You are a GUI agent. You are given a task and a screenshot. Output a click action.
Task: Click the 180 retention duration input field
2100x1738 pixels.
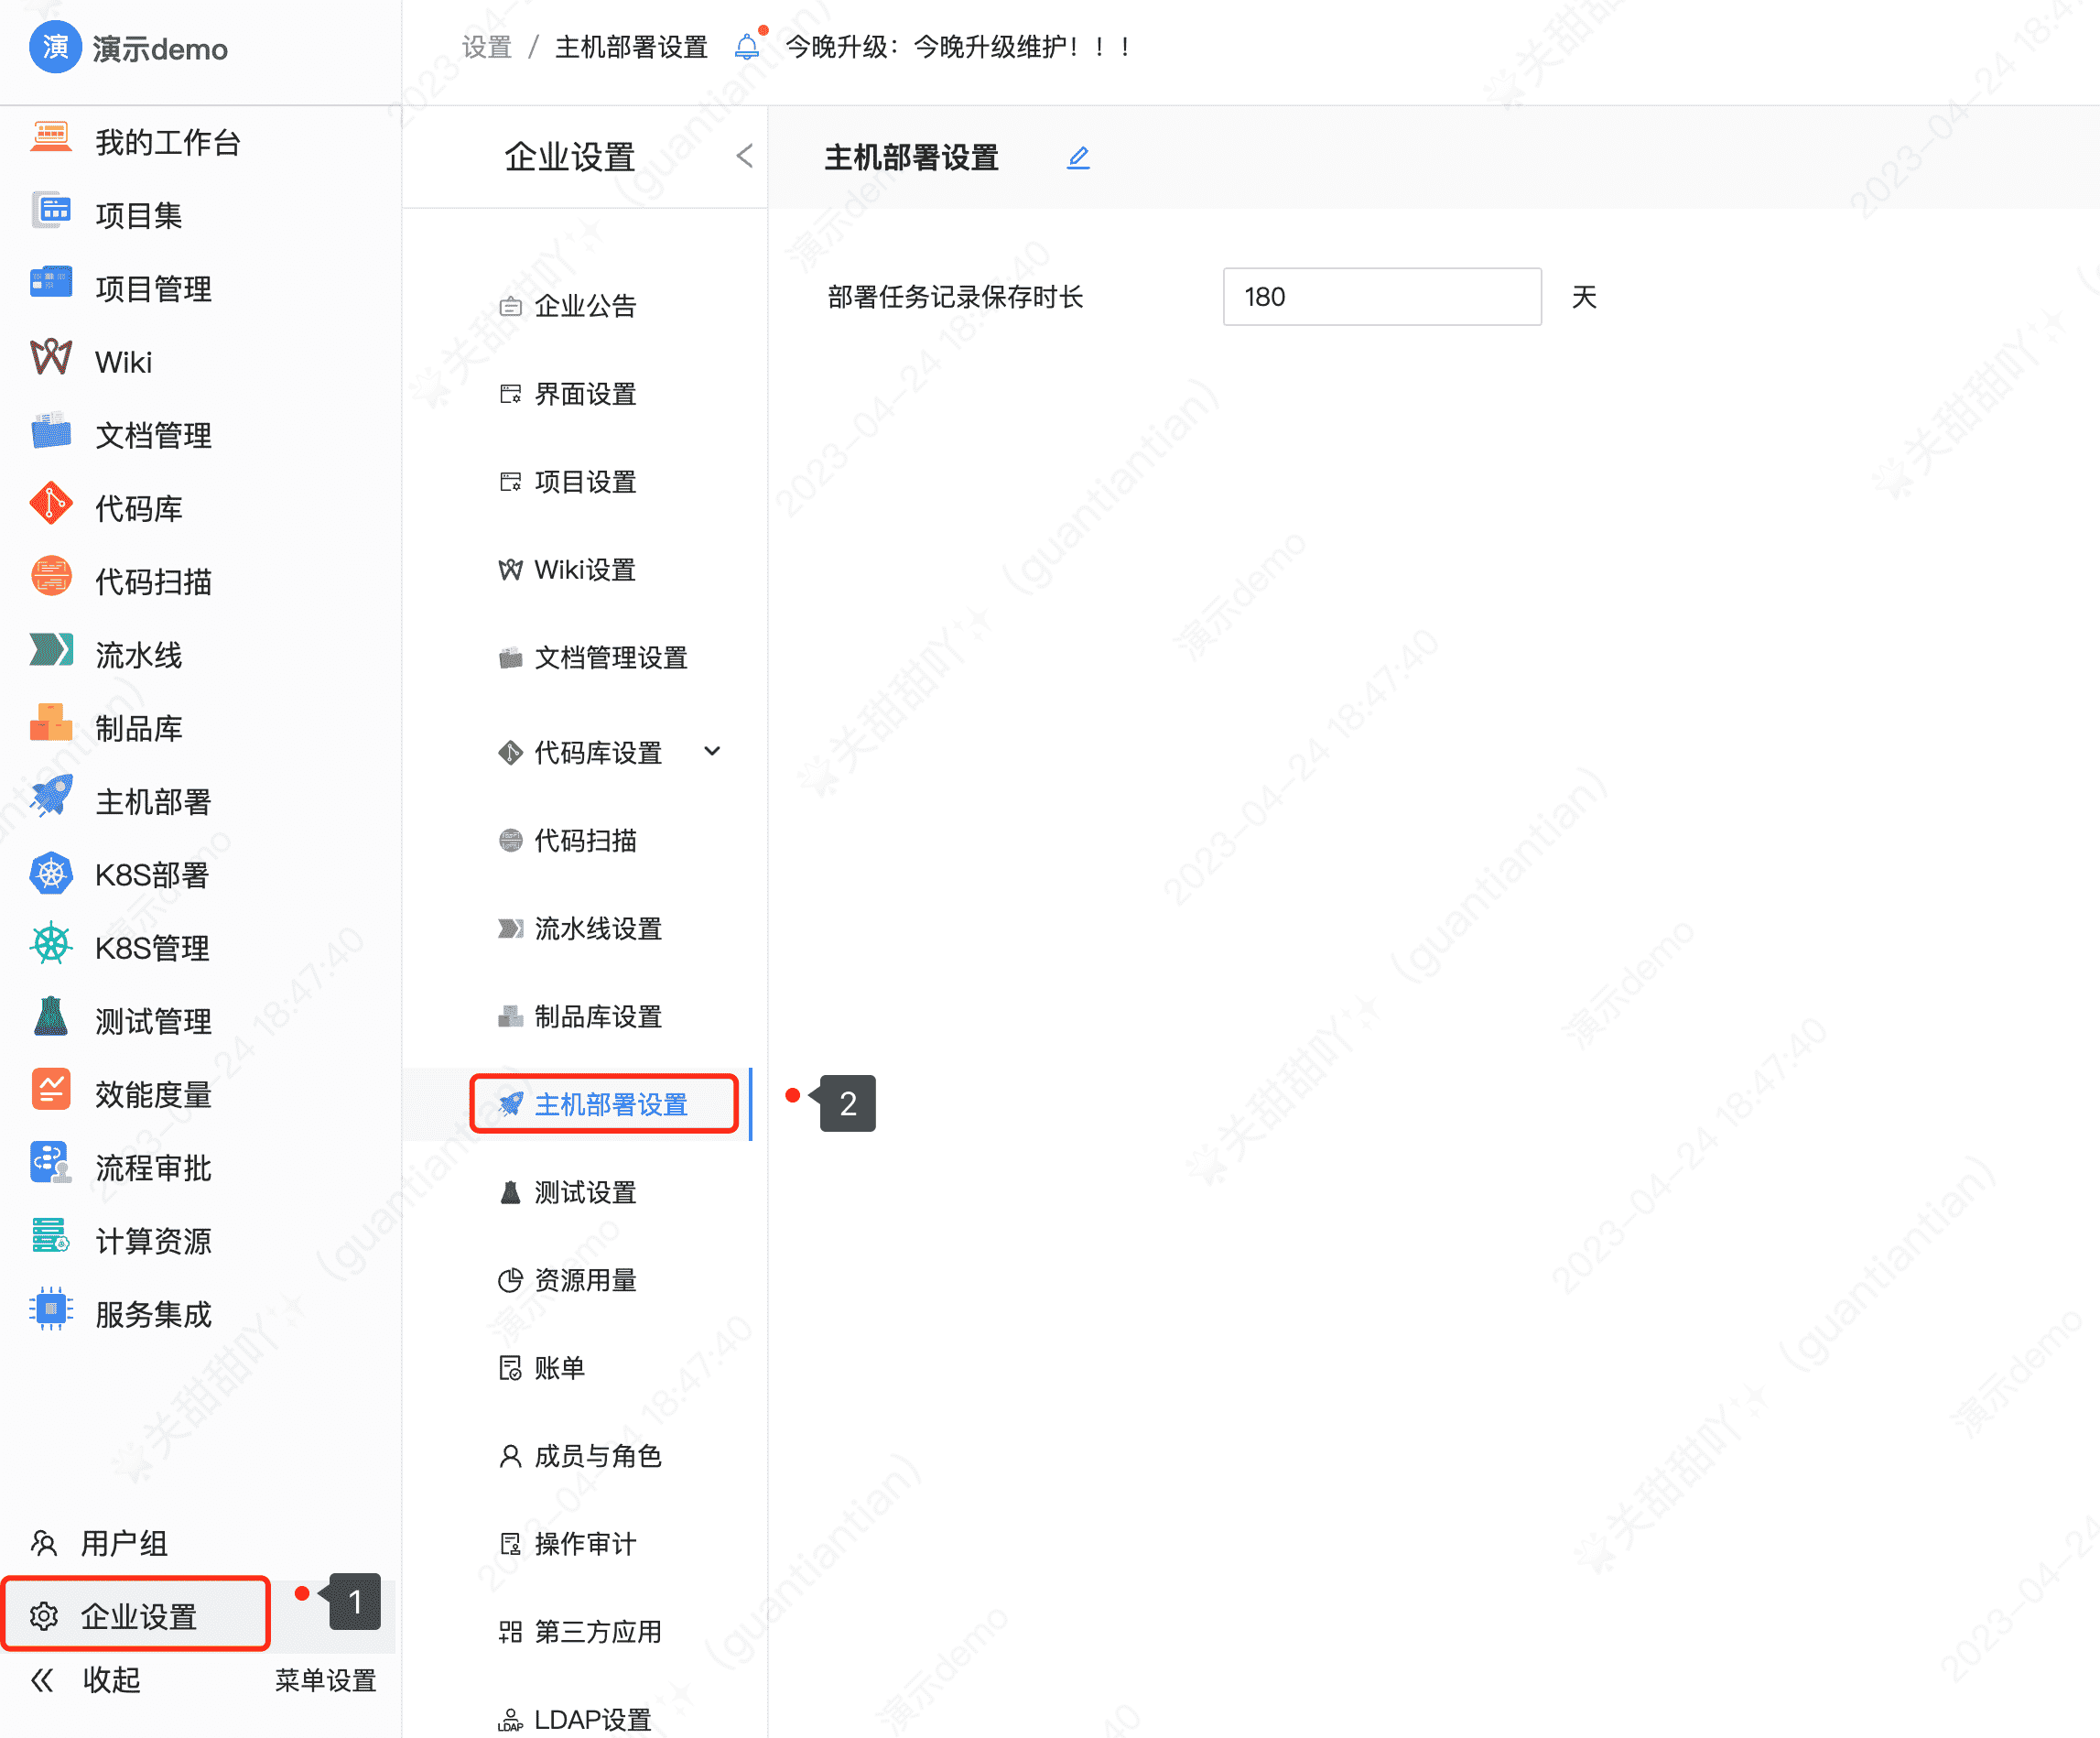click(1382, 296)
